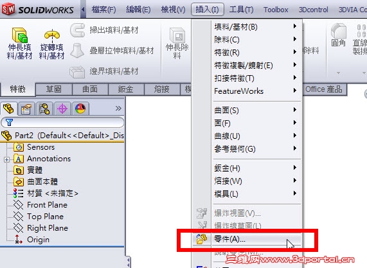The width and height of the screenshot is (367, 268).
Task: Open the PropertyManager tab icon
Action: 26,109
